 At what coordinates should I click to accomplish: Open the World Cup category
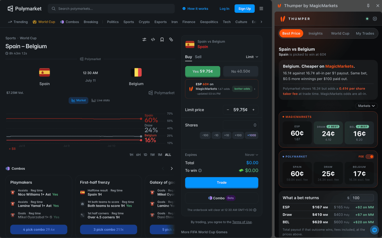(x=44, y=22)
